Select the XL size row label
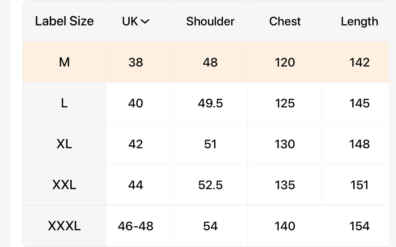 coord(65,144)
